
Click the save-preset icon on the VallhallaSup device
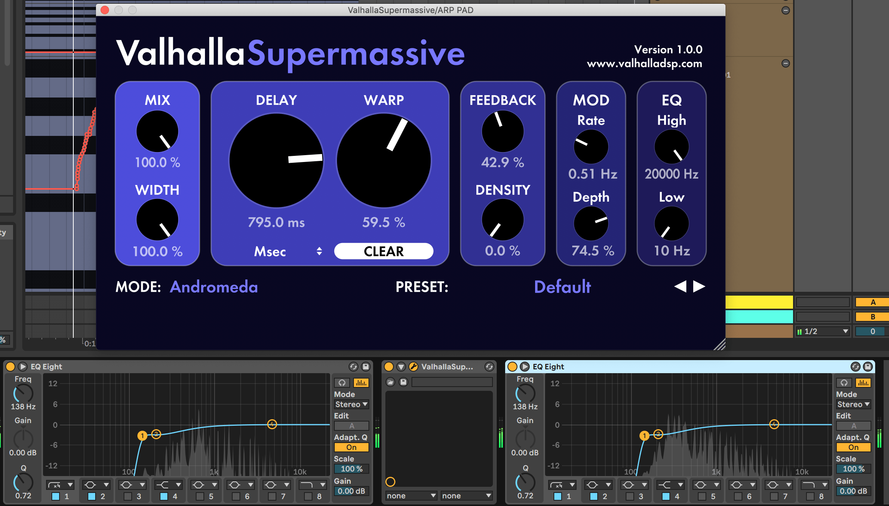[x=403, y=382]
